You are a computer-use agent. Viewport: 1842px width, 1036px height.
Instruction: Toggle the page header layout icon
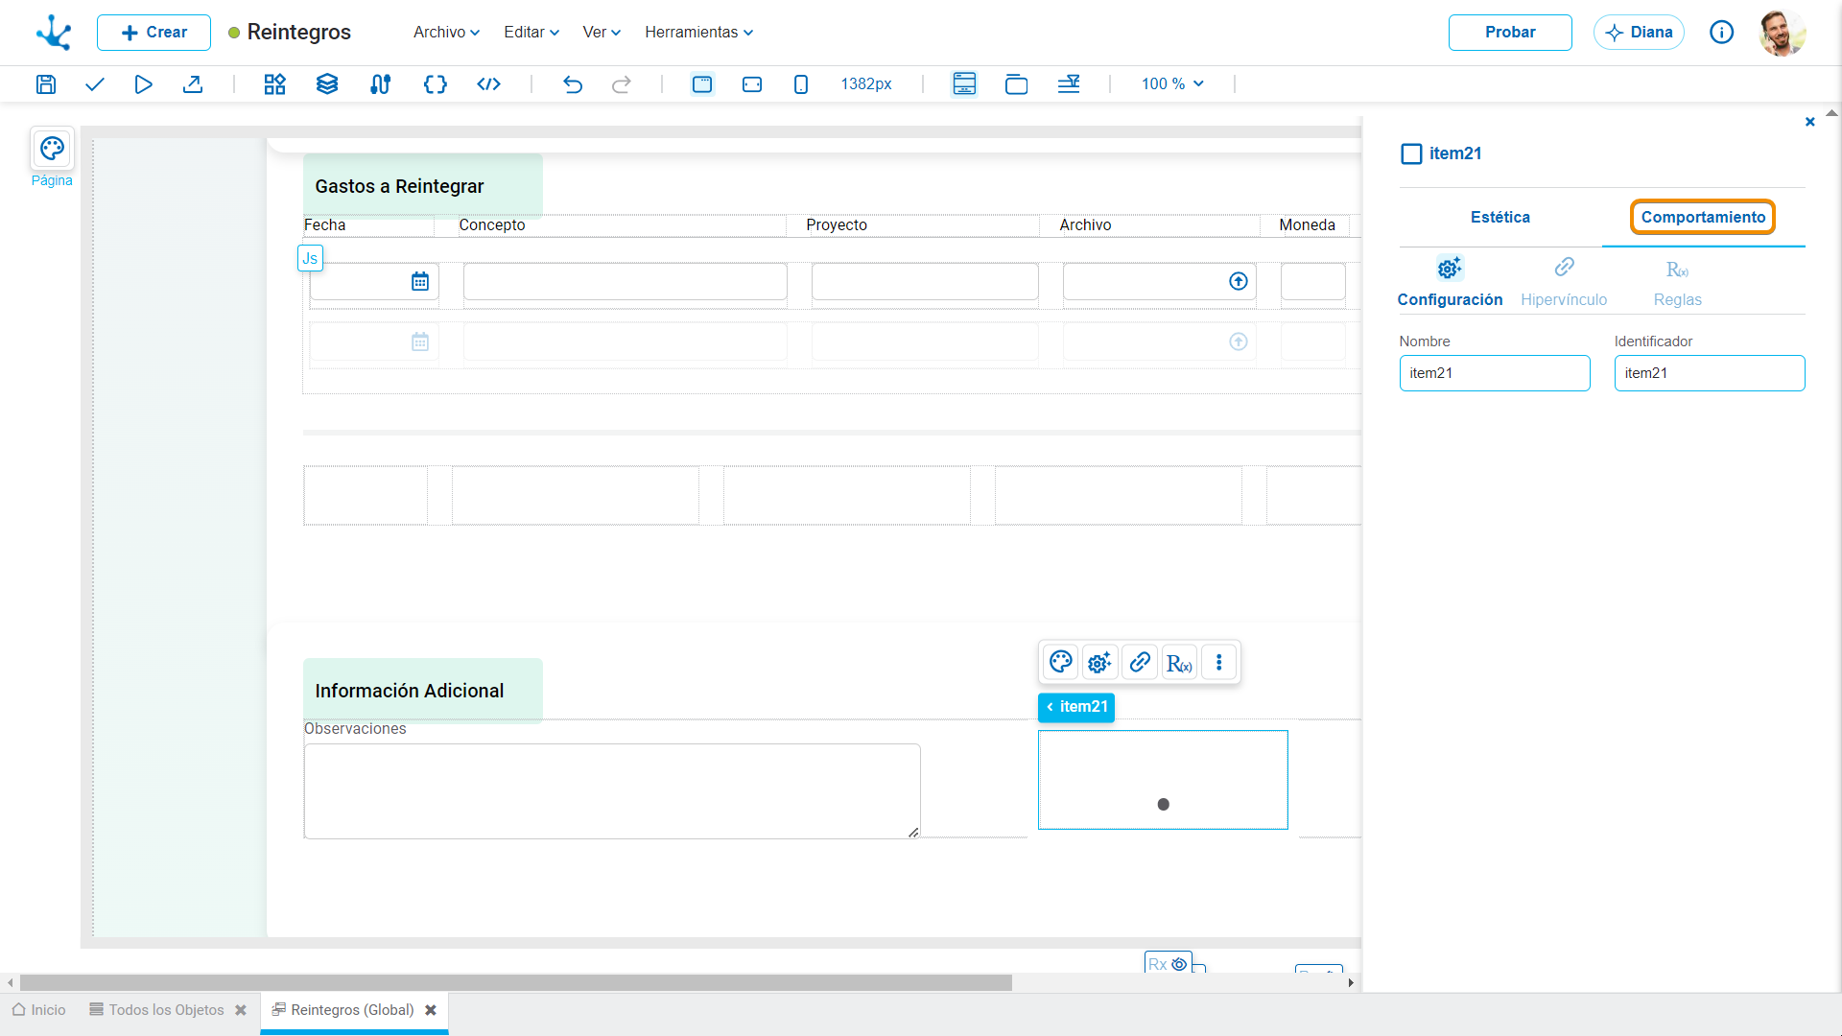[x=964, y=84]
